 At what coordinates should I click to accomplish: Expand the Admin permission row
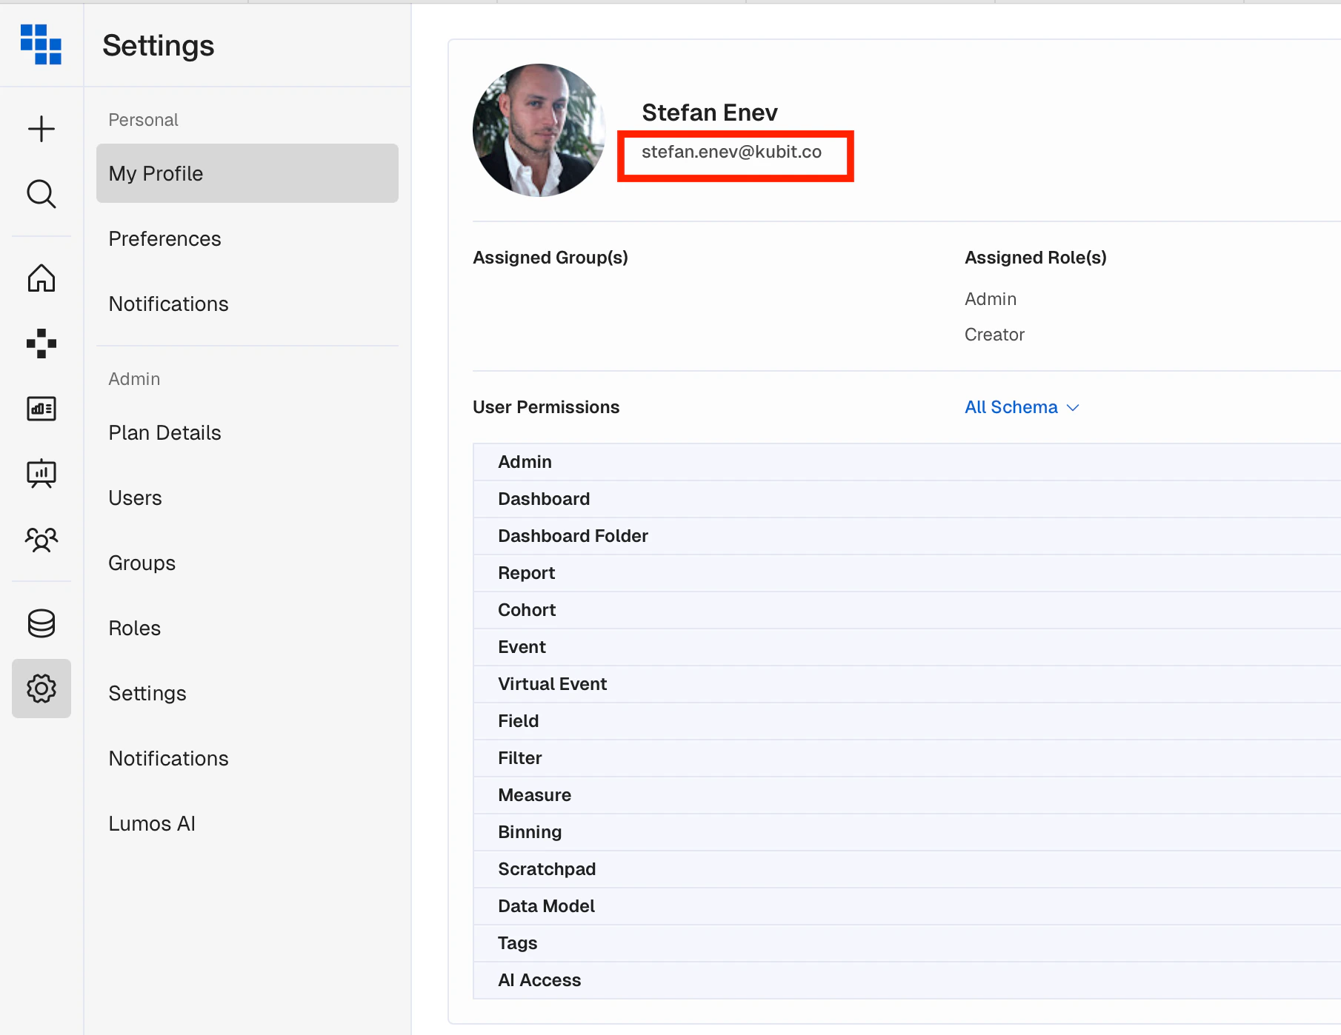[x=525, y=461]
